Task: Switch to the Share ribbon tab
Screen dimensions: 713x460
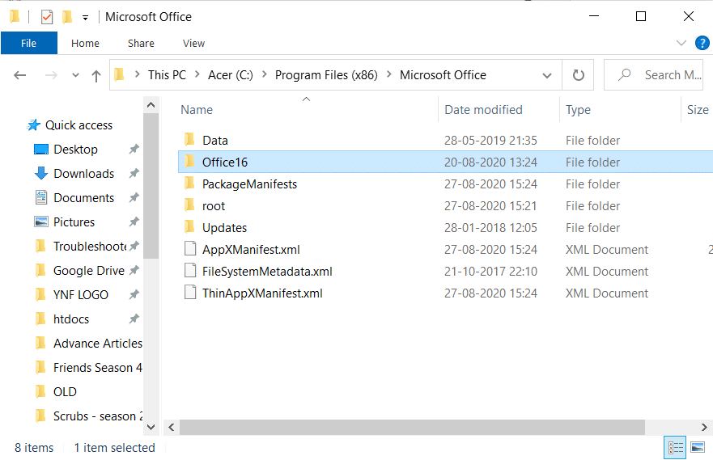Action: (141, 43)
